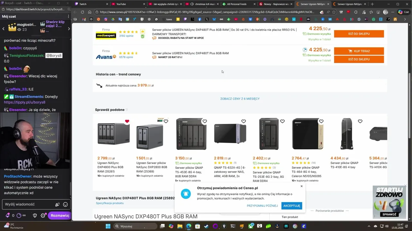412x231 pixels.
Task: Open Specyfikacja produktu link
Action: point(110,203)
